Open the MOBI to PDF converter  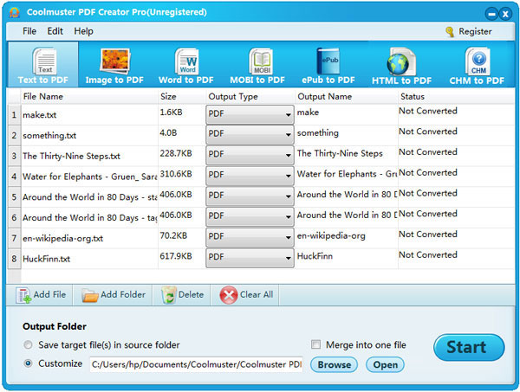click(257, 63)
